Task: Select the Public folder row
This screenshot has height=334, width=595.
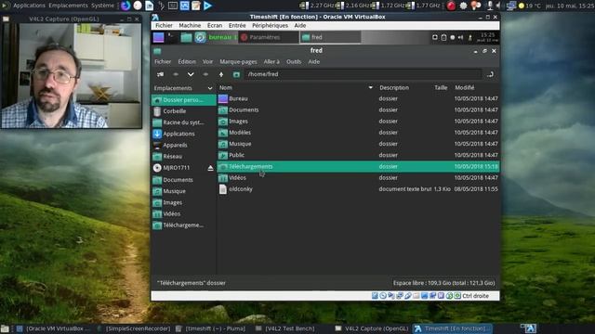Action: [358, 155]
